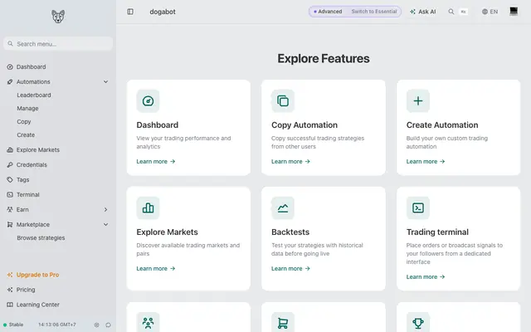Click the Trading terminal prompt icon
The image size is (531, 332).
tap(418, 208)
